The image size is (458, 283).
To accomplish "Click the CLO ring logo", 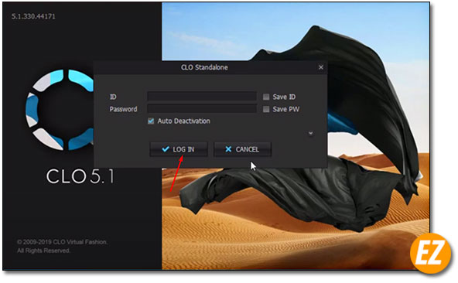I will (60, 110).
